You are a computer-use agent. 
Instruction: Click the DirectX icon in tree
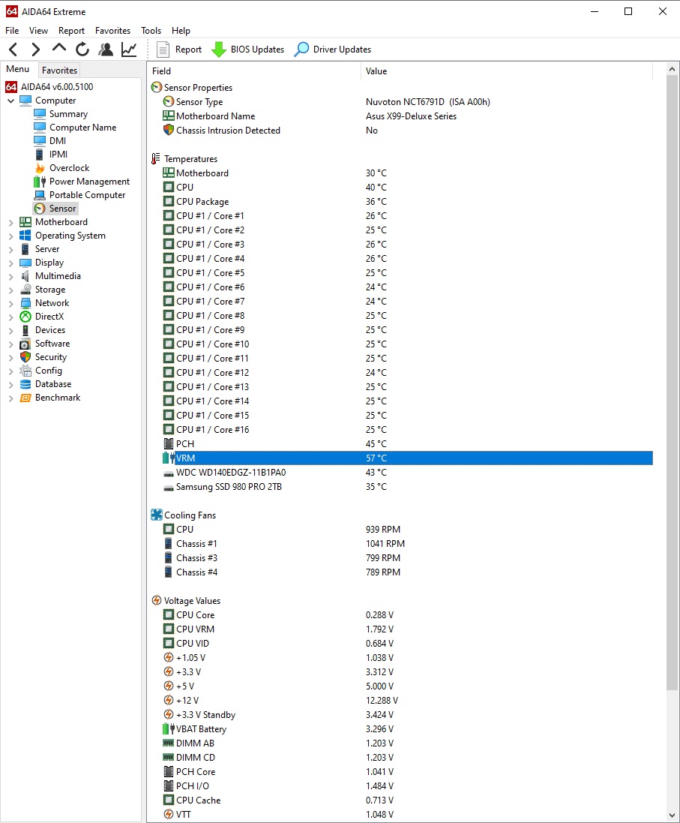pyautogui.click(x=25, y=317)
